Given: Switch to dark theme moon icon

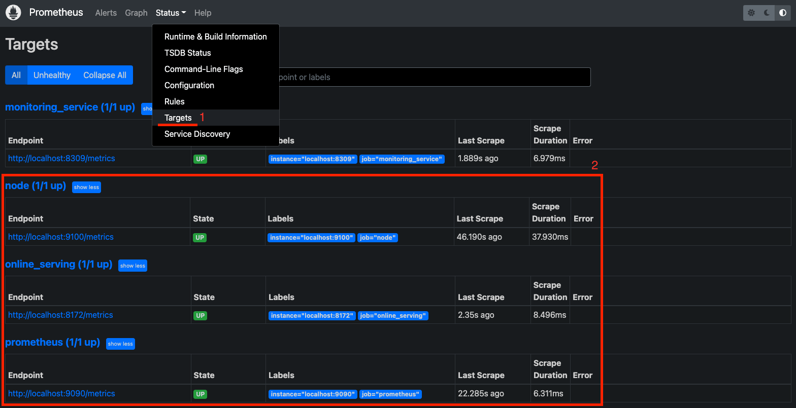Looking at the screenshot, I should tap(767, 13).
